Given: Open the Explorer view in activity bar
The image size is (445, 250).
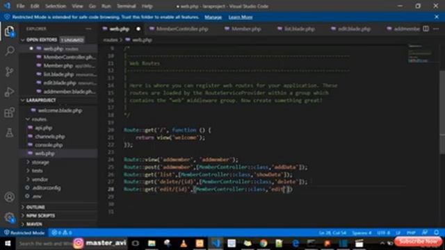Looking at the screenshot, I should [x=9, y=31].
